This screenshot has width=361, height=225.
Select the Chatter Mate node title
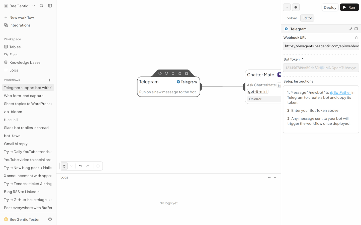coord(261,75)
